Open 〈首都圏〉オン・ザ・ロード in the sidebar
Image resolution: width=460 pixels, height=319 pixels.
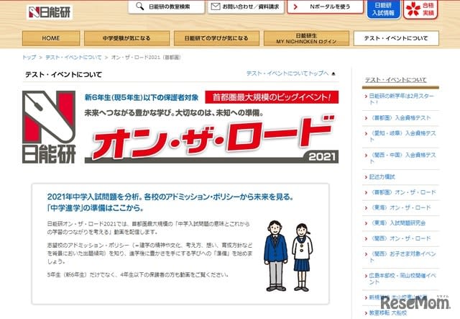(402, 192)
